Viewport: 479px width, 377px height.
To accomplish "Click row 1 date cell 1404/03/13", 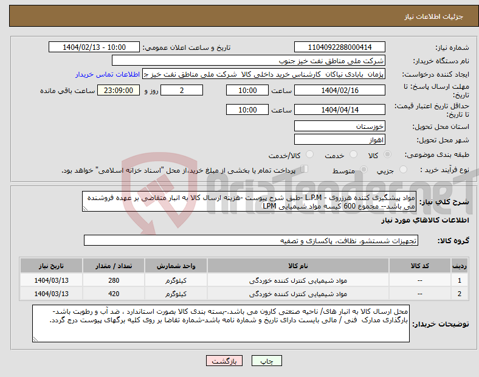I will tap(51, 280).
